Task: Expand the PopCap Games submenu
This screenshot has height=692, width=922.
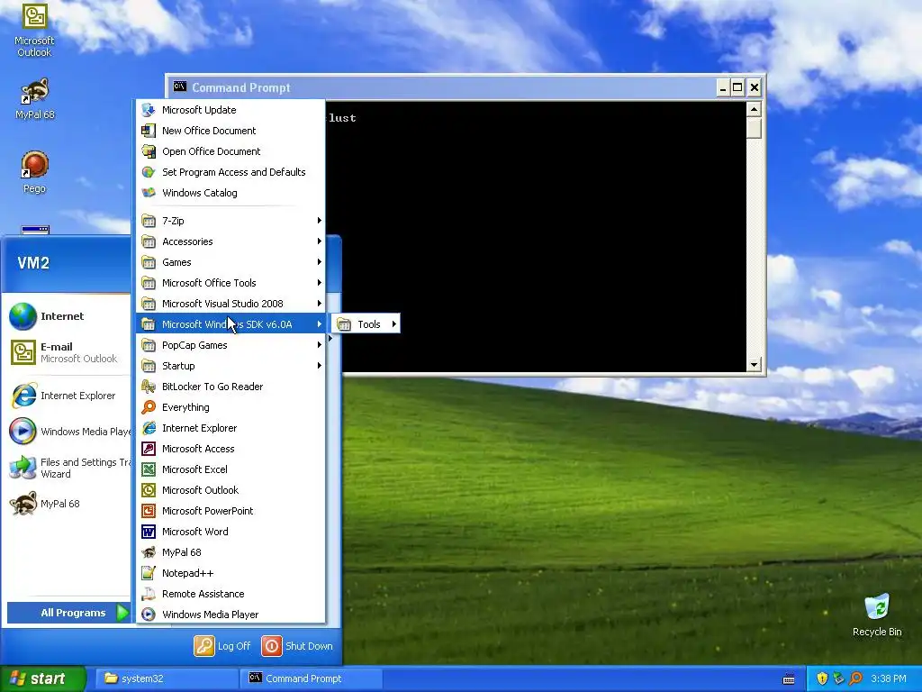Action: click(231, 345)
